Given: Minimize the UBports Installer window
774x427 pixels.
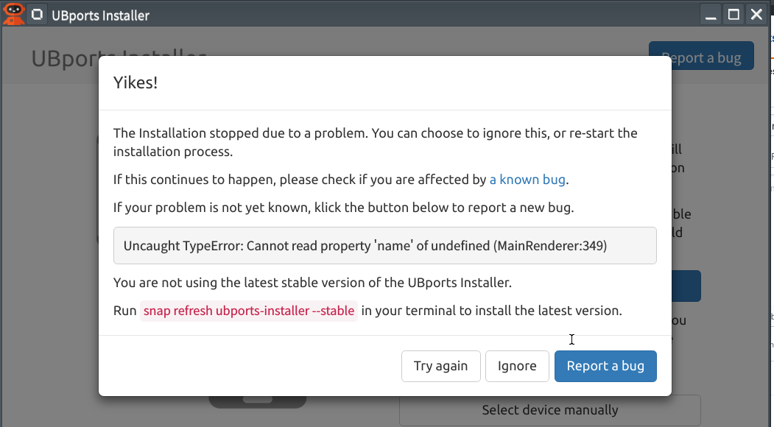Looking at the screenshot, I should click(x=710, y=13).
